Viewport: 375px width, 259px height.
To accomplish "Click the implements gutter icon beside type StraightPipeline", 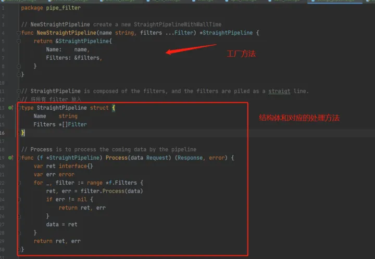I will [x=10, y=108].
